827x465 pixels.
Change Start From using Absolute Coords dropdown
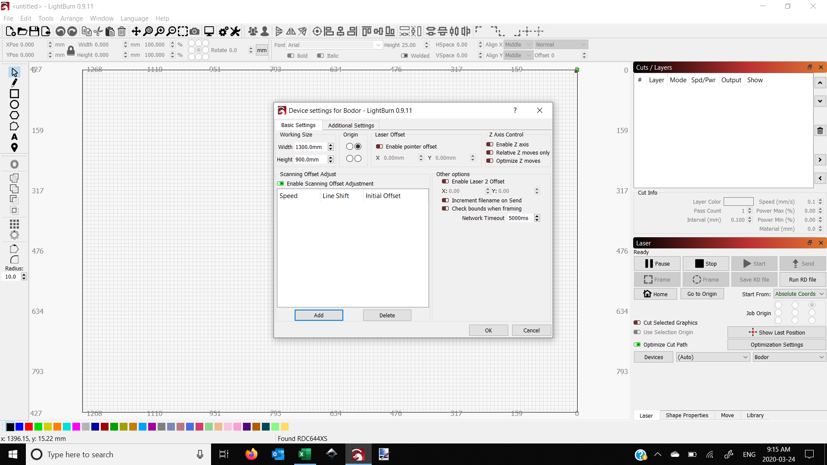click(799, 294)
